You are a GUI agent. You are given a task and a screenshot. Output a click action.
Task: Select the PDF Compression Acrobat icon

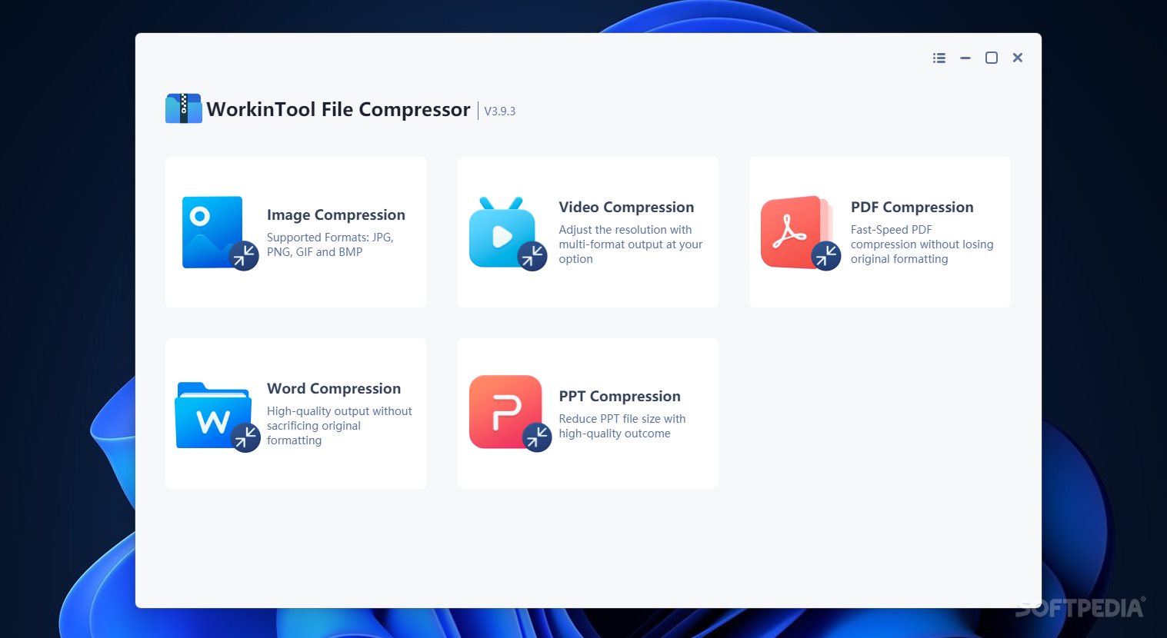click(x=800, y=233)
